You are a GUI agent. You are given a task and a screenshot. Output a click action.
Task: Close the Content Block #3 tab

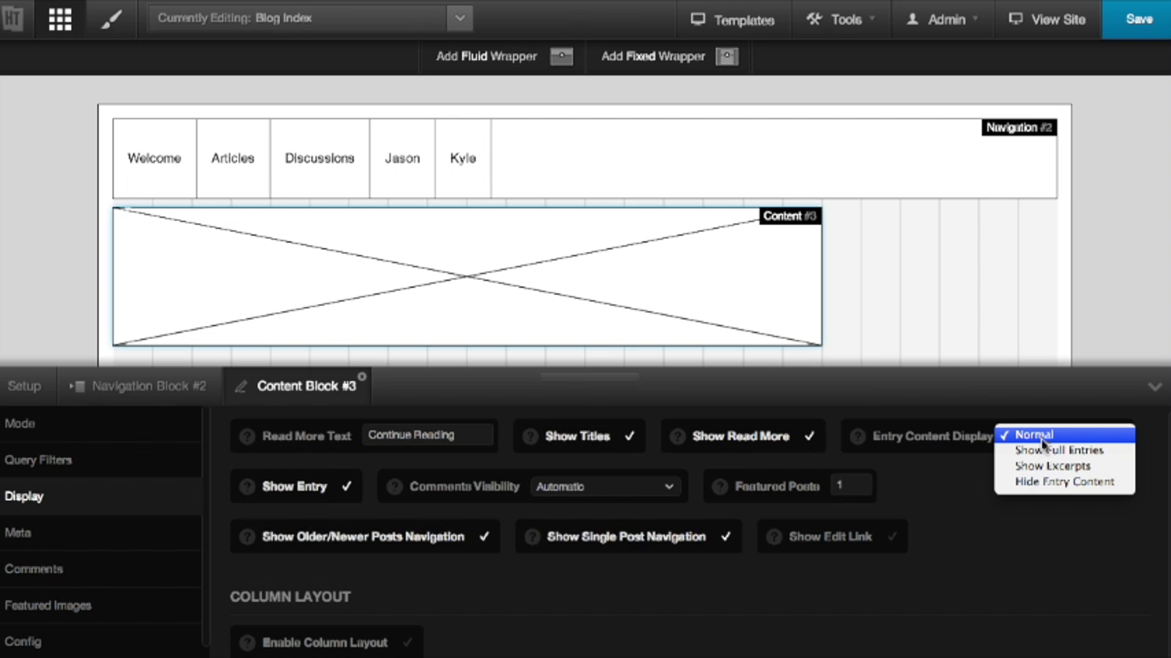pyautogui.click(x=362, y=377)
